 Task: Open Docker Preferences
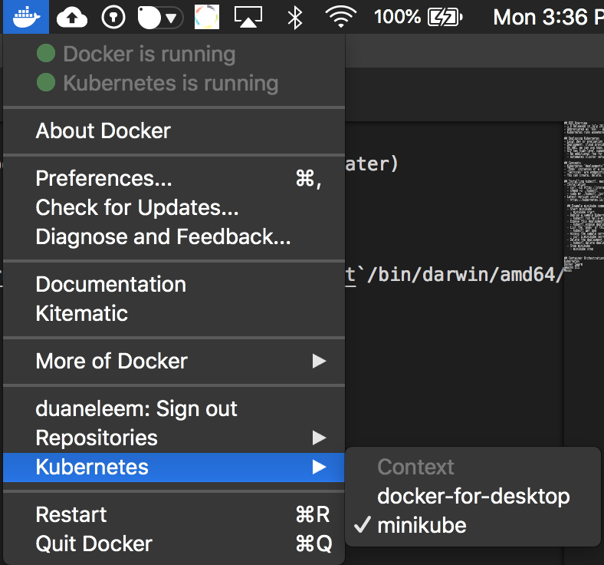click(x=103, y=178)
